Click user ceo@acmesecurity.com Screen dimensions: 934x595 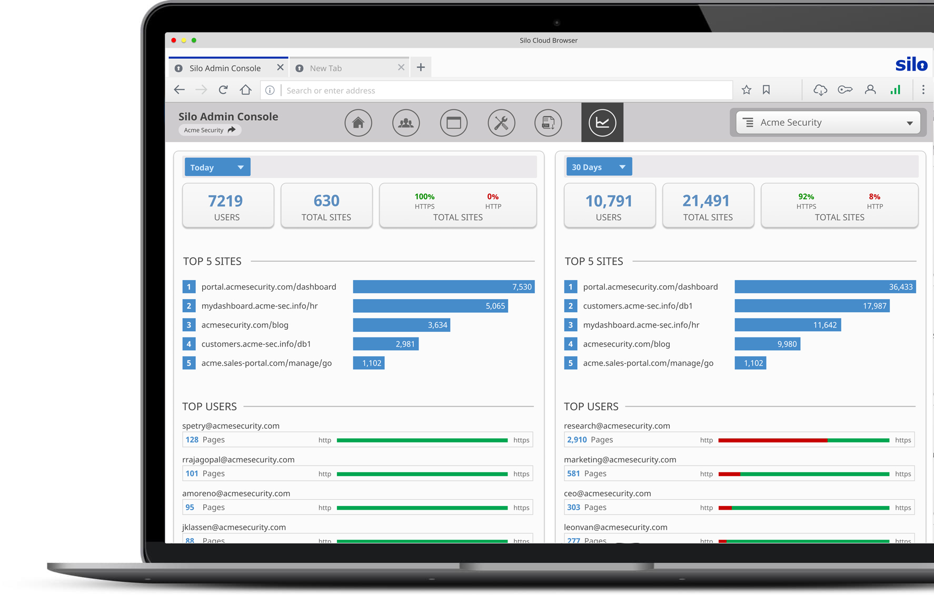607,493
